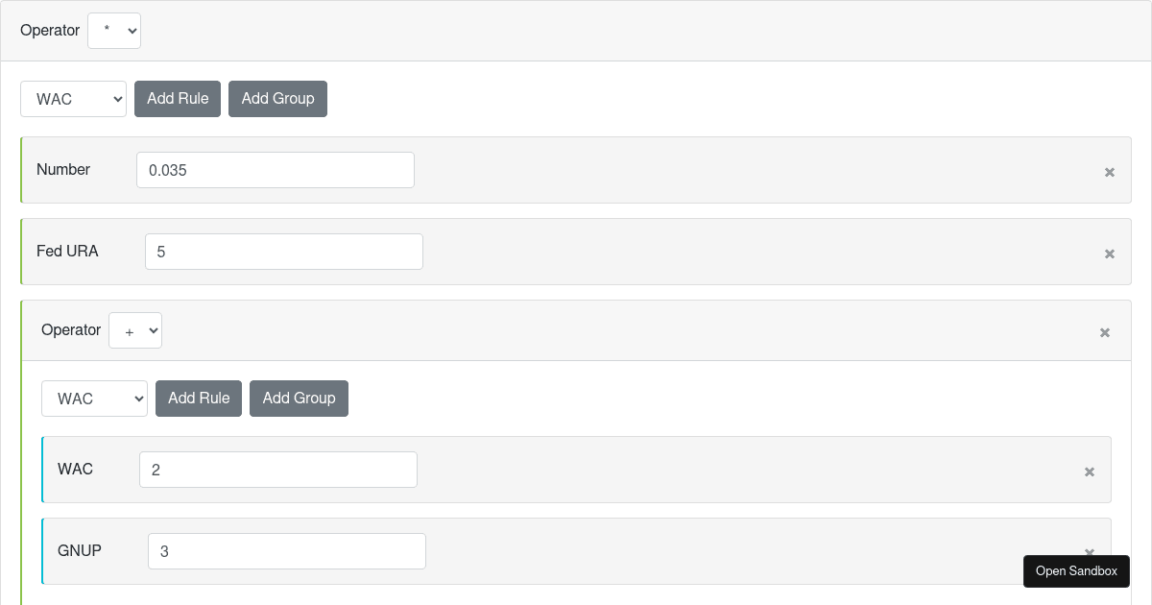1152x605 pixels.
Task: Click Add Group inside the nested group
Action: (299, 398)
